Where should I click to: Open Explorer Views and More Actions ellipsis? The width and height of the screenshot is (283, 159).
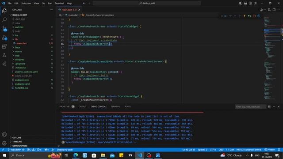tap(52, 10)
